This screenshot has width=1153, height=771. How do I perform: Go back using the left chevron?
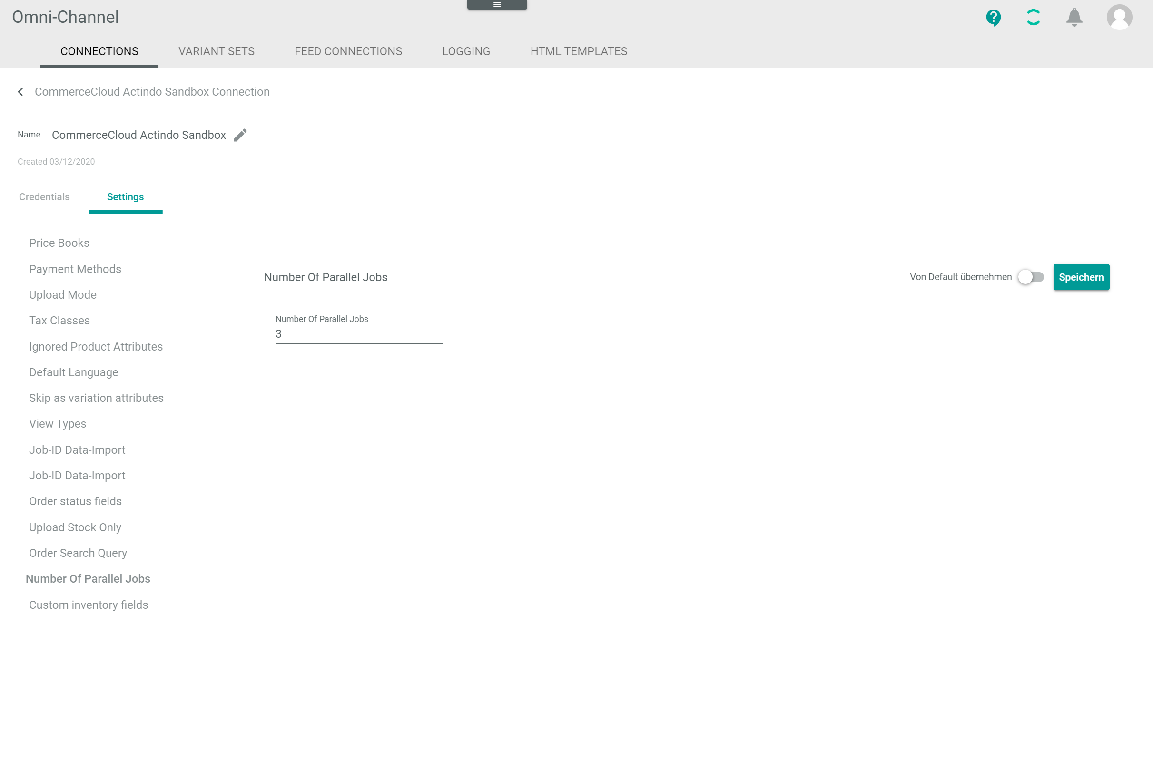tap(20, 92)
